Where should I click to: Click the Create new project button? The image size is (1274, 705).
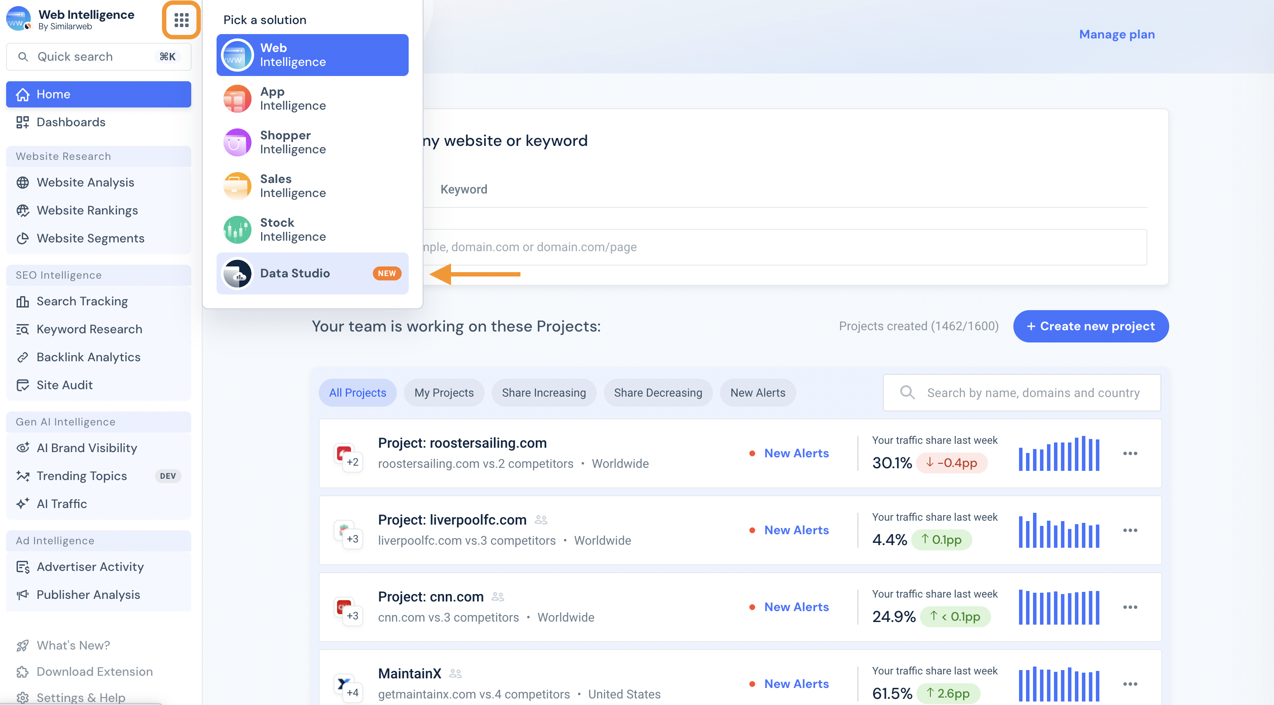(1091, 327)
